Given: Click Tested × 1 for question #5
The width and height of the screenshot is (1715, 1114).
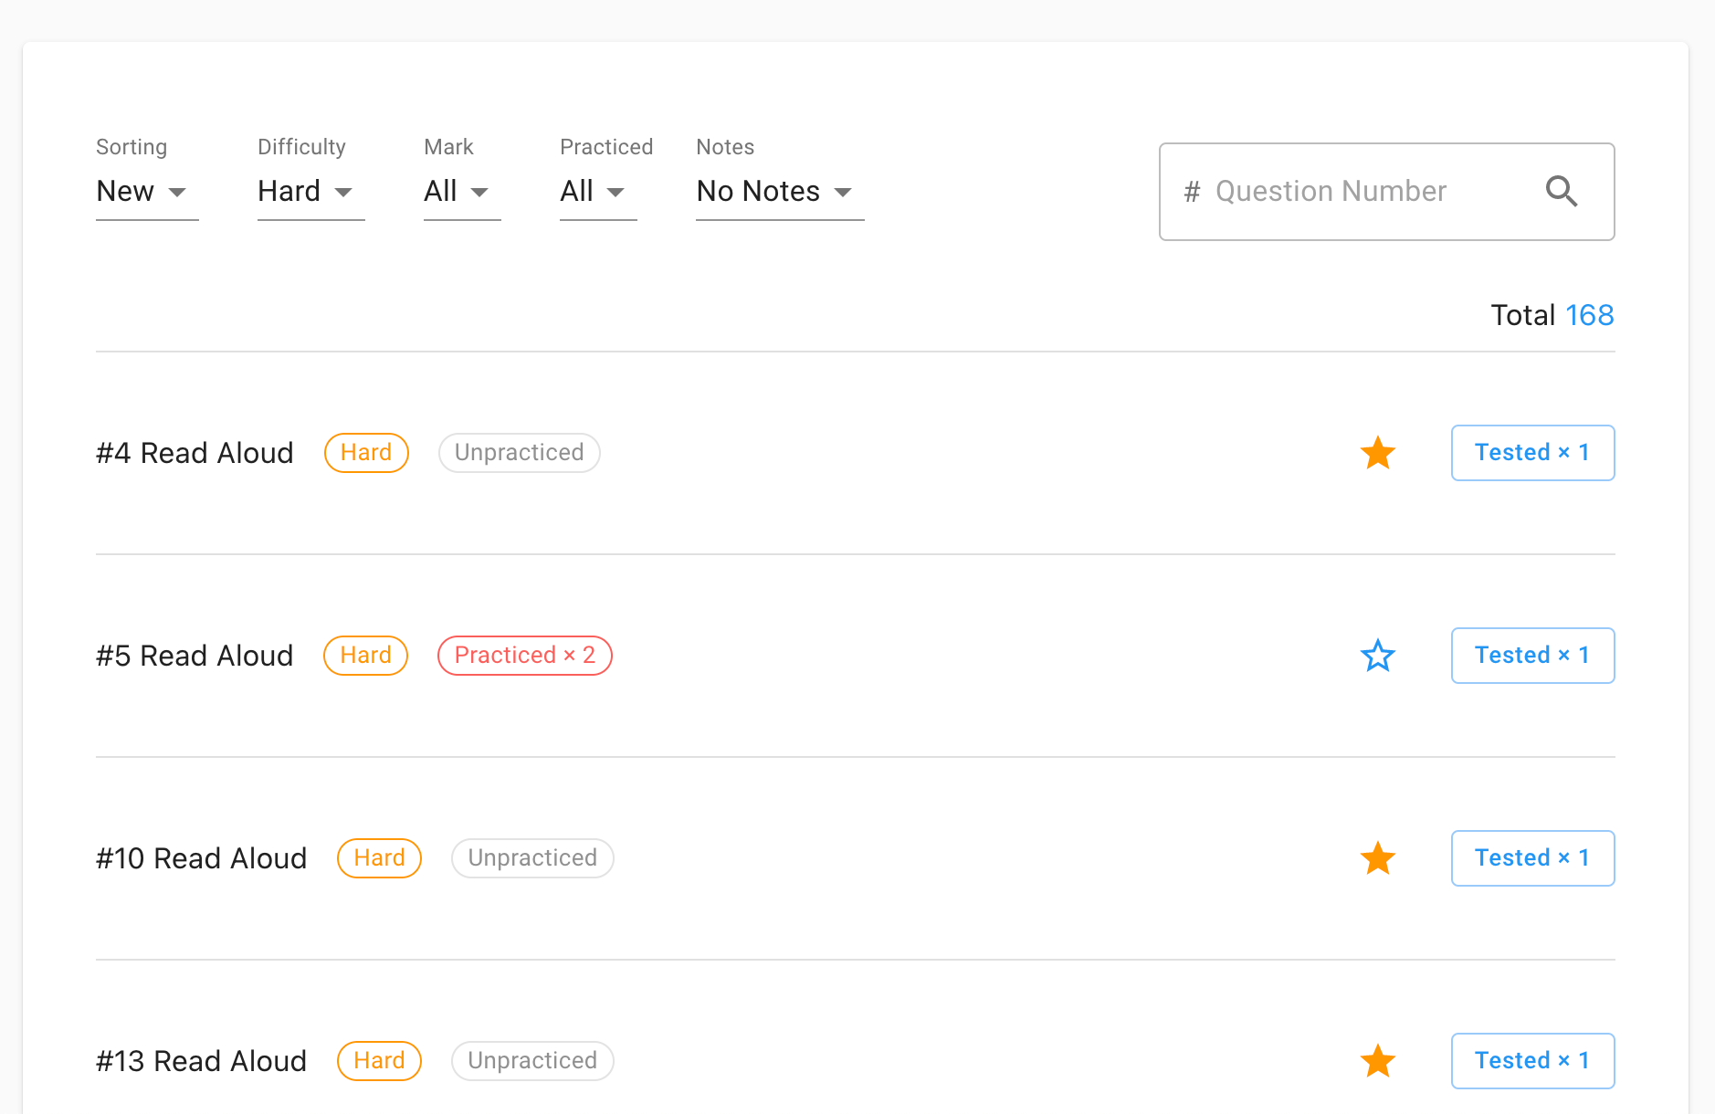Looking at the screenshot, I should click(x=1532, y=656).
